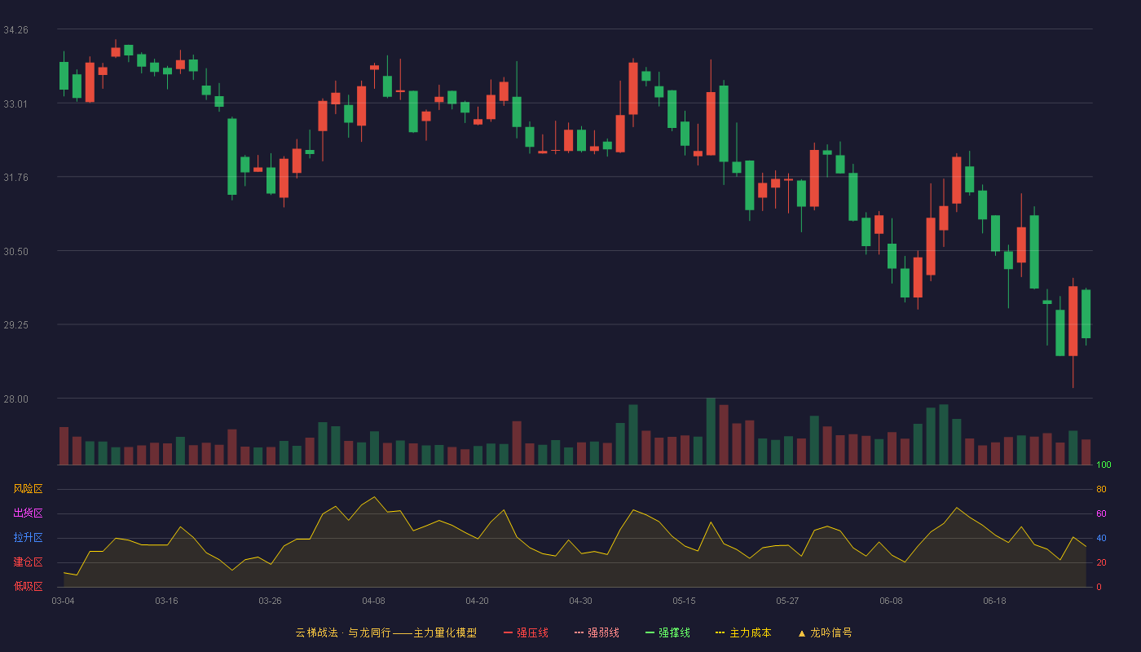Click the 风险区 zone label
This screenshot has height=652, width=1141.
point(28,489)
